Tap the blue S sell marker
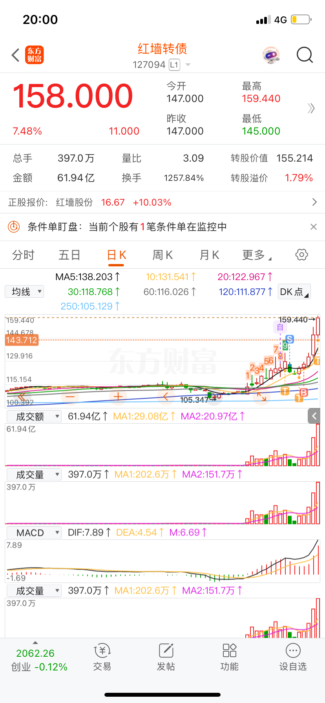 290,339
